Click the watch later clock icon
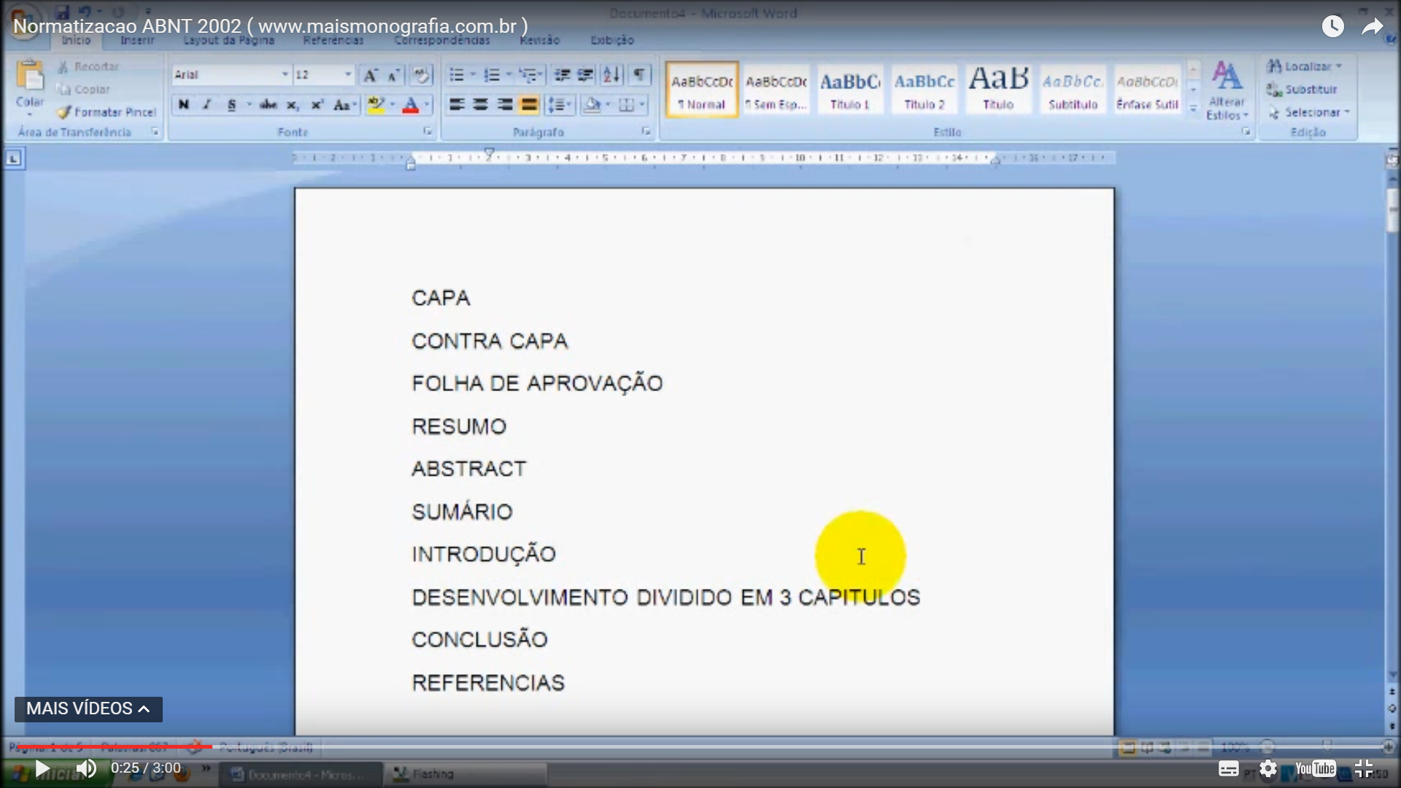The width and height of the screenshot is (1401, 788). [x=1333, y=27]
